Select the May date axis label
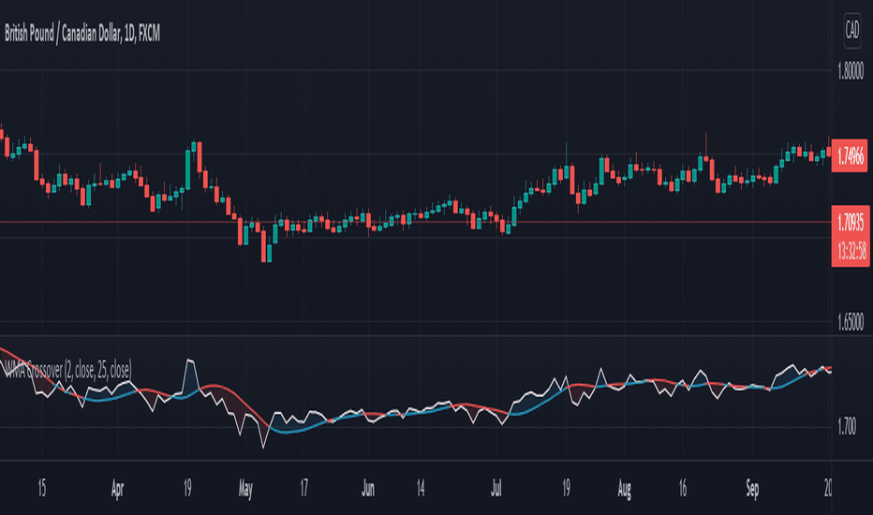 [245, 489]
